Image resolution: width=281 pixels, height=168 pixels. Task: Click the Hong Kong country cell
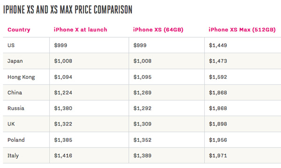click(21, 77)
